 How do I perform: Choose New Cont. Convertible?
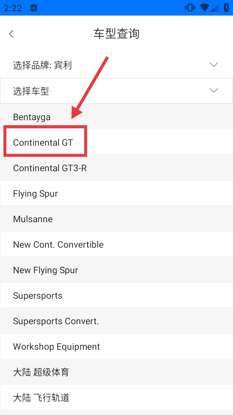click(116, 244)
